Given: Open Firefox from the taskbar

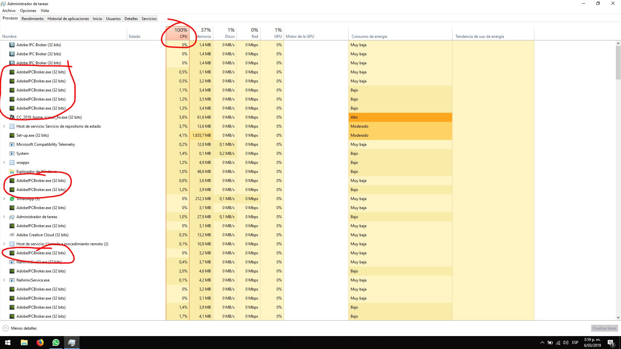Looking at the screenshot, I should coord(40,343).
